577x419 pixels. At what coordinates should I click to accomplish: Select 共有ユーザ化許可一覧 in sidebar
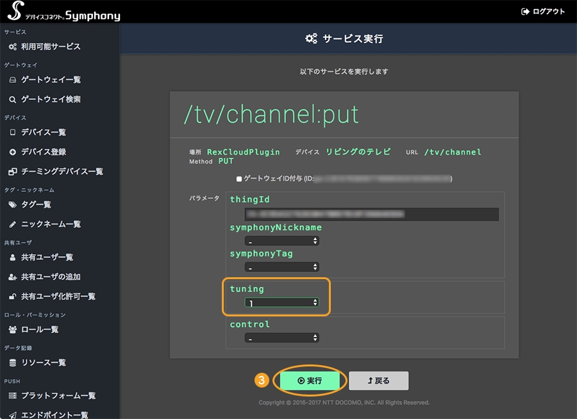58,296
